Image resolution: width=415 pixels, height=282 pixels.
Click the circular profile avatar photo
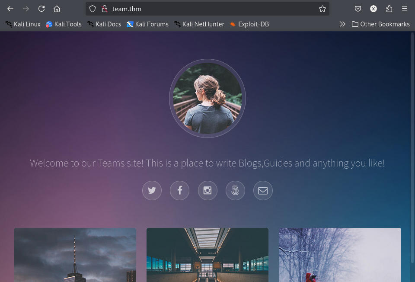207,98
